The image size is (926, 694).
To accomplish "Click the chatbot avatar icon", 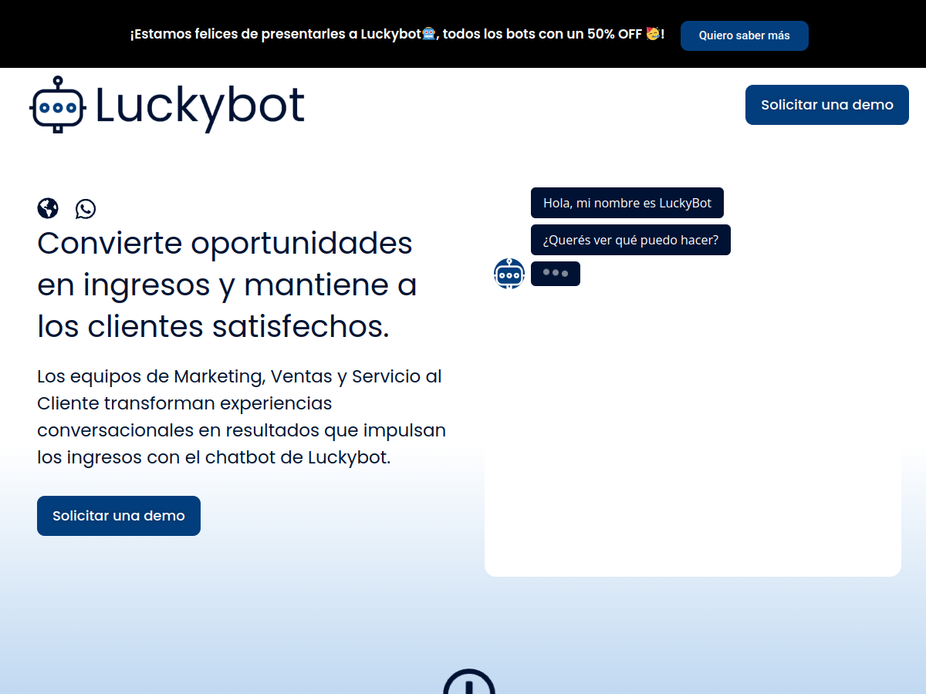I will click(509, 274).
